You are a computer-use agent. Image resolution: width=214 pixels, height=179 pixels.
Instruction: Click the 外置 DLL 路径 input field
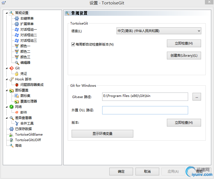pos(145,110)
